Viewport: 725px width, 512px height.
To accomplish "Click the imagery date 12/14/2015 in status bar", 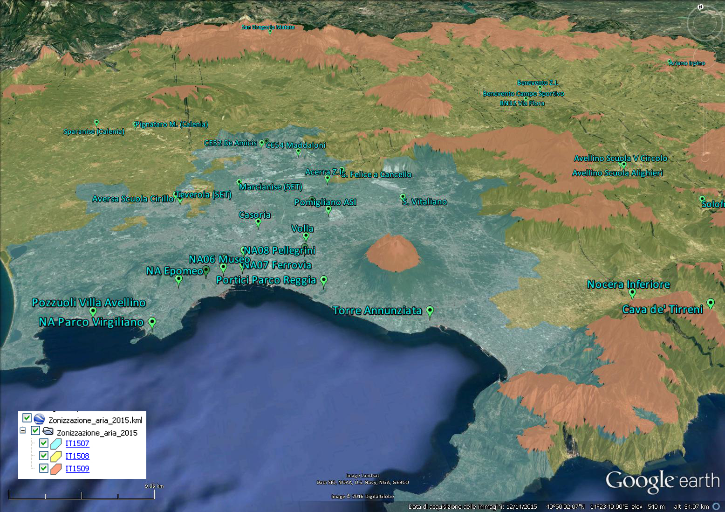I will (x=521, y=507).
